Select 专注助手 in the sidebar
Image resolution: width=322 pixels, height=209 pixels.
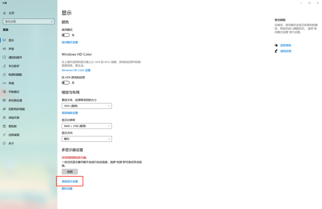click(14, 66)
